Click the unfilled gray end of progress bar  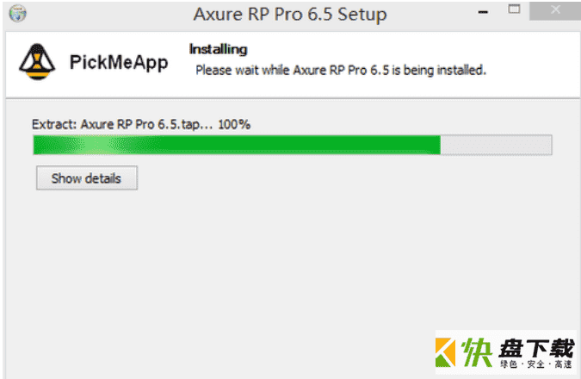tap(496, 145)
